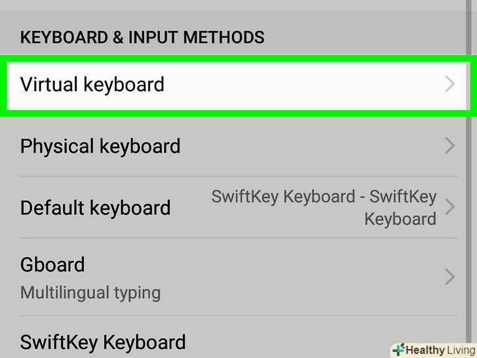Open the Physical keyboard option
The image size is (477, 358).
click(100, 146)
